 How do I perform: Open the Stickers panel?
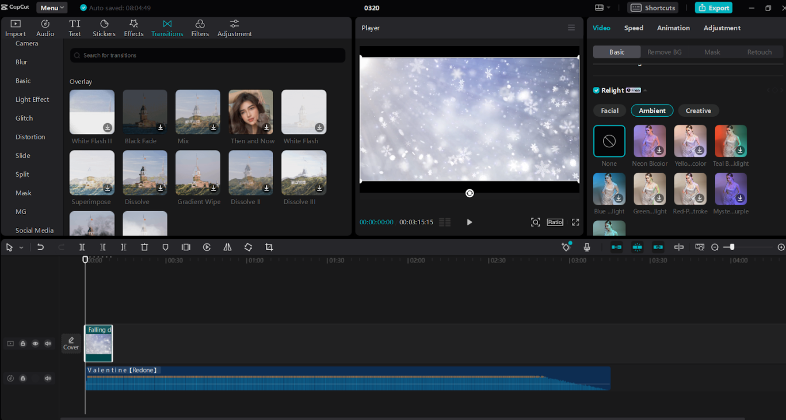[x=104, y=27]
